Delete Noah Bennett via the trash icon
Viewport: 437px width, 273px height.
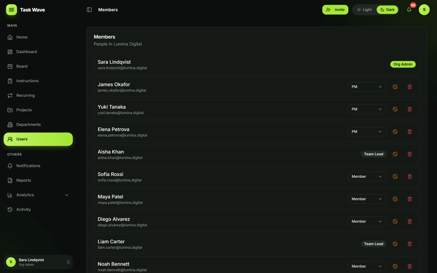(410, 266)
